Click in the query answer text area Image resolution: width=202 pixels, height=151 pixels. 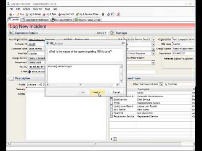(84, 73)
